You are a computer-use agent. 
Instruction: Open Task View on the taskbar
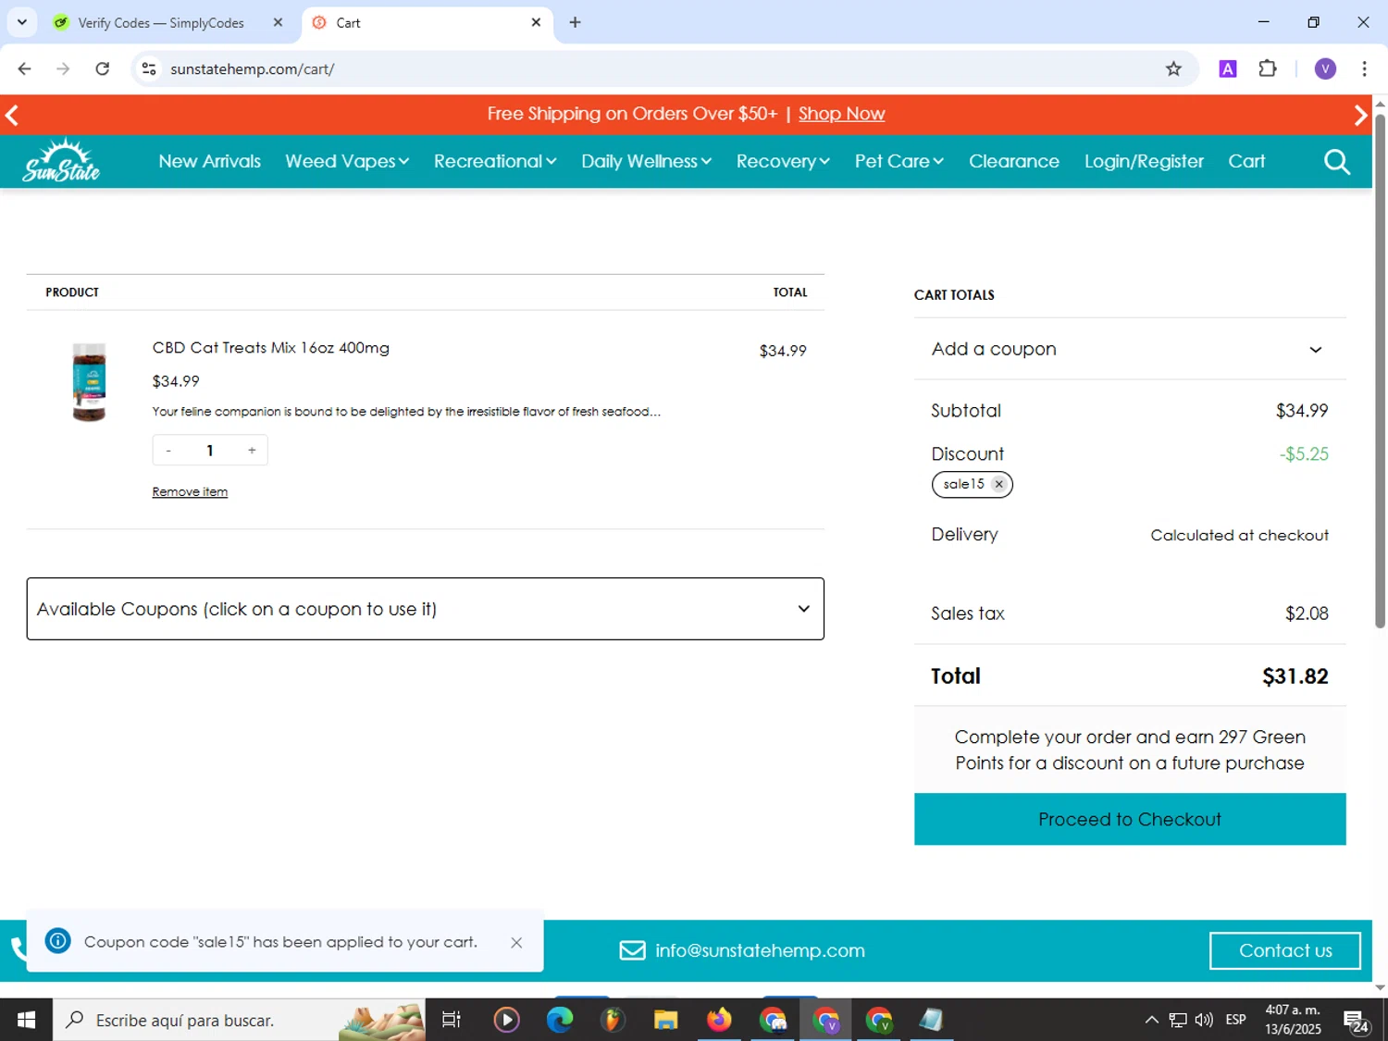[x=452, y=1020]
